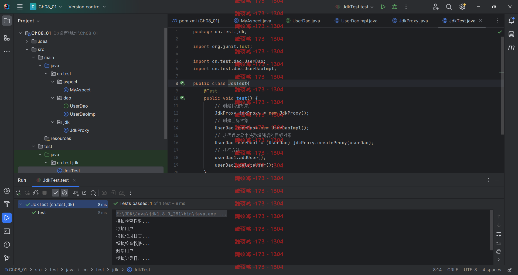Collapse the aspect package

[x=53, y=82]
